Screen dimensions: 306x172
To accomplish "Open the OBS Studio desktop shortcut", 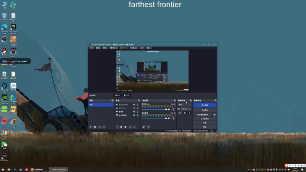I will click(4, 40).
